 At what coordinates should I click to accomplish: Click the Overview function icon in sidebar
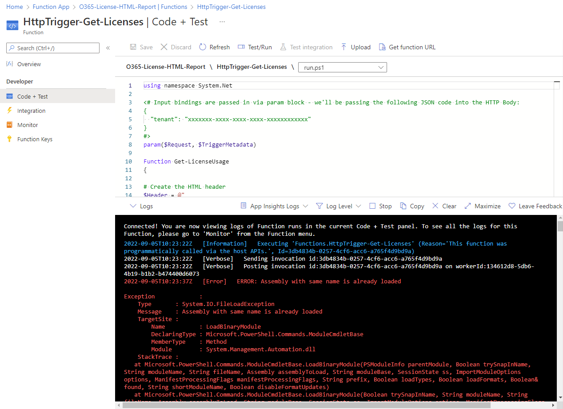pyautogui.click(x=10, y=64)
